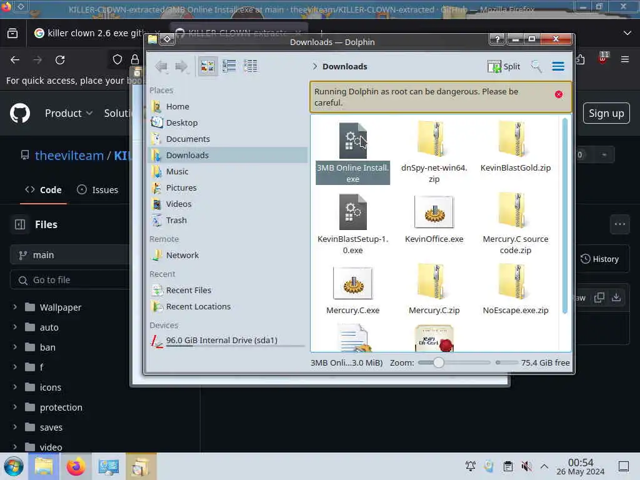Switch Dolphin to Compact view mode
Screen dimensions: 640x480
(229, 66)
